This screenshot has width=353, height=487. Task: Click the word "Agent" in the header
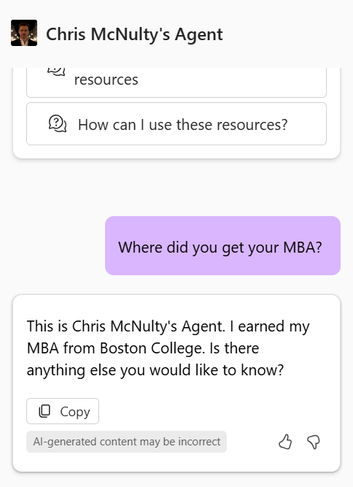199,34
